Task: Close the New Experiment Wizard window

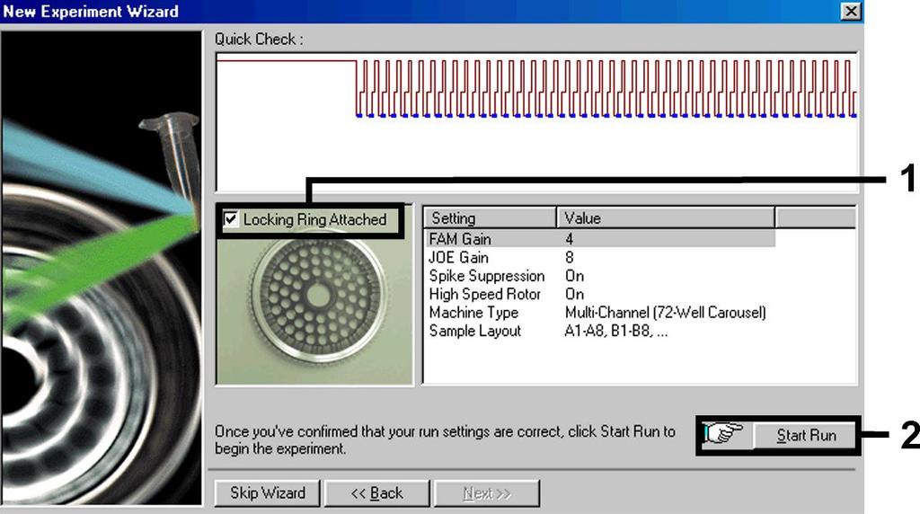Action: point(851,11)
